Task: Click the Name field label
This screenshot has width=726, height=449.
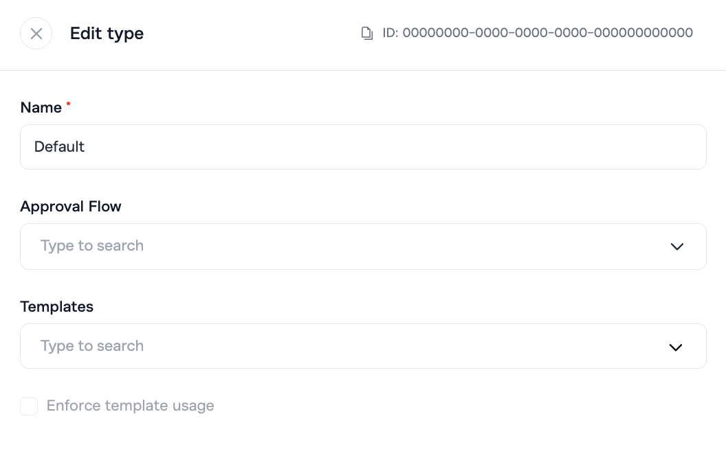Action: point(41,108)
